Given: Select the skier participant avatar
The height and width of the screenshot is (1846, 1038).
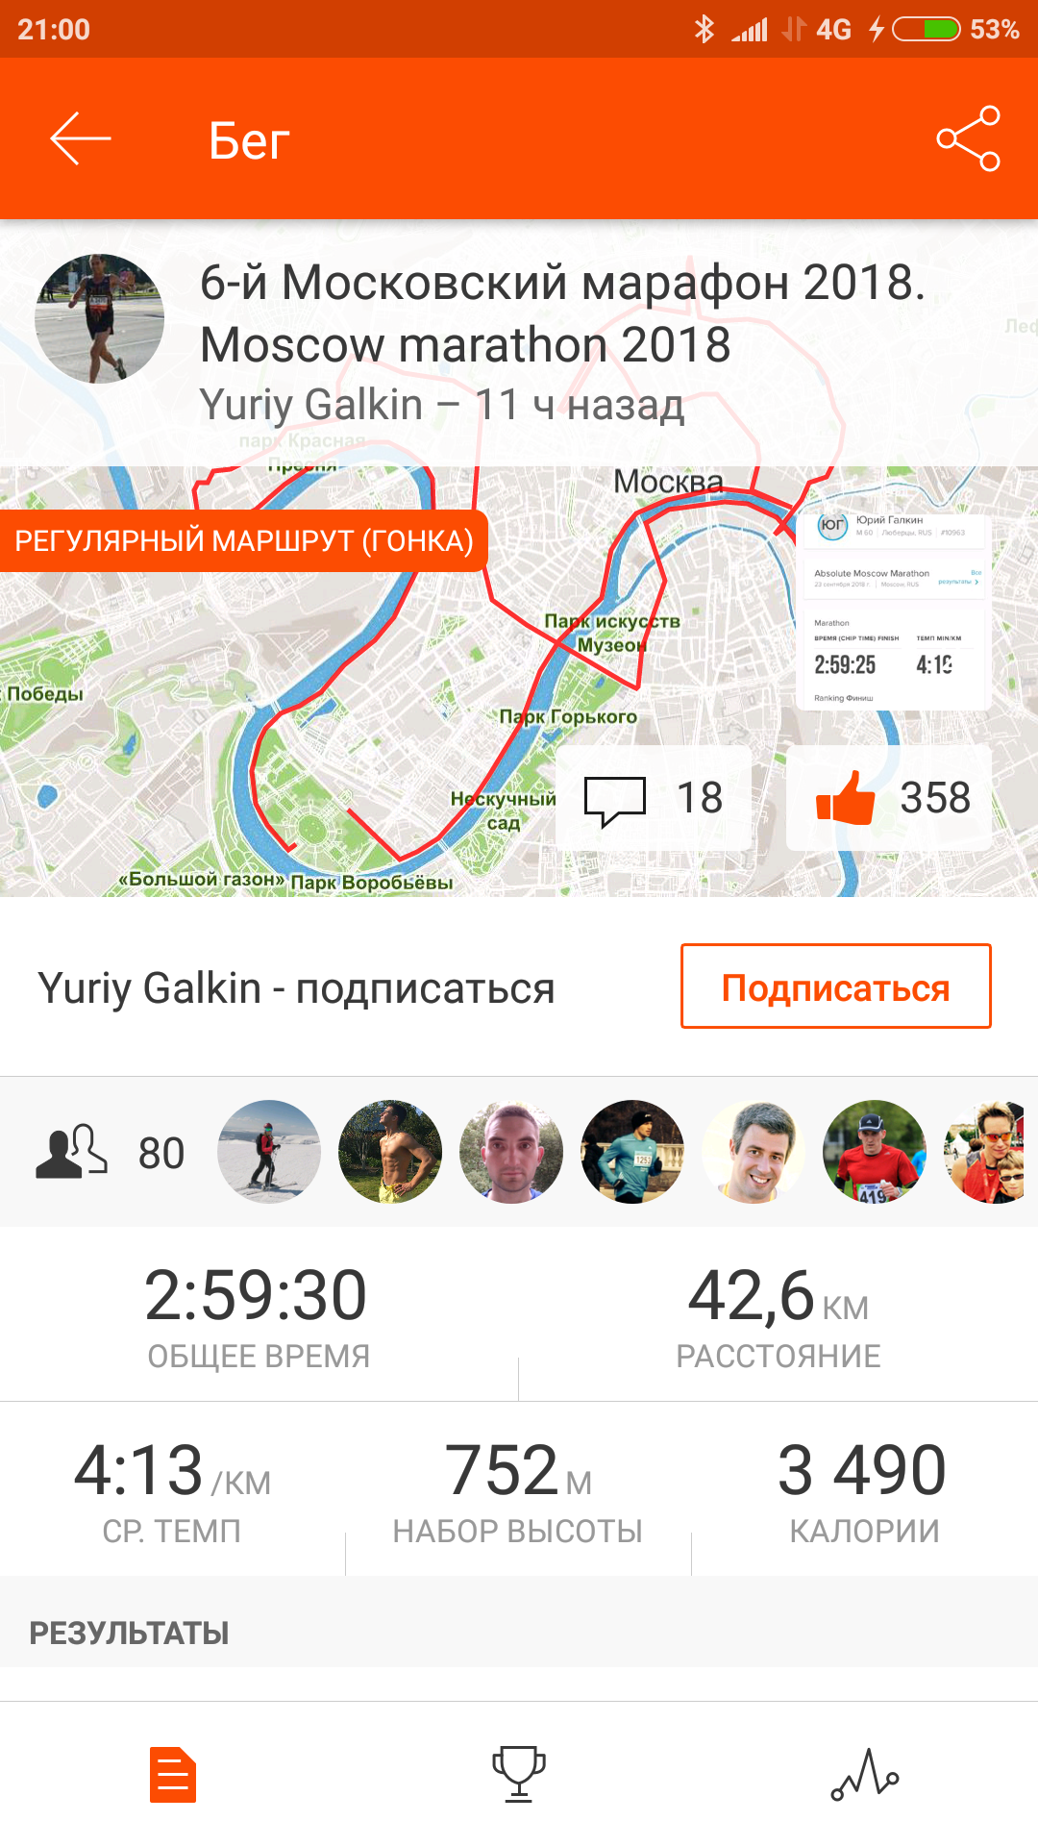Looking at the screenshot, I should (x=269, y=1152).
